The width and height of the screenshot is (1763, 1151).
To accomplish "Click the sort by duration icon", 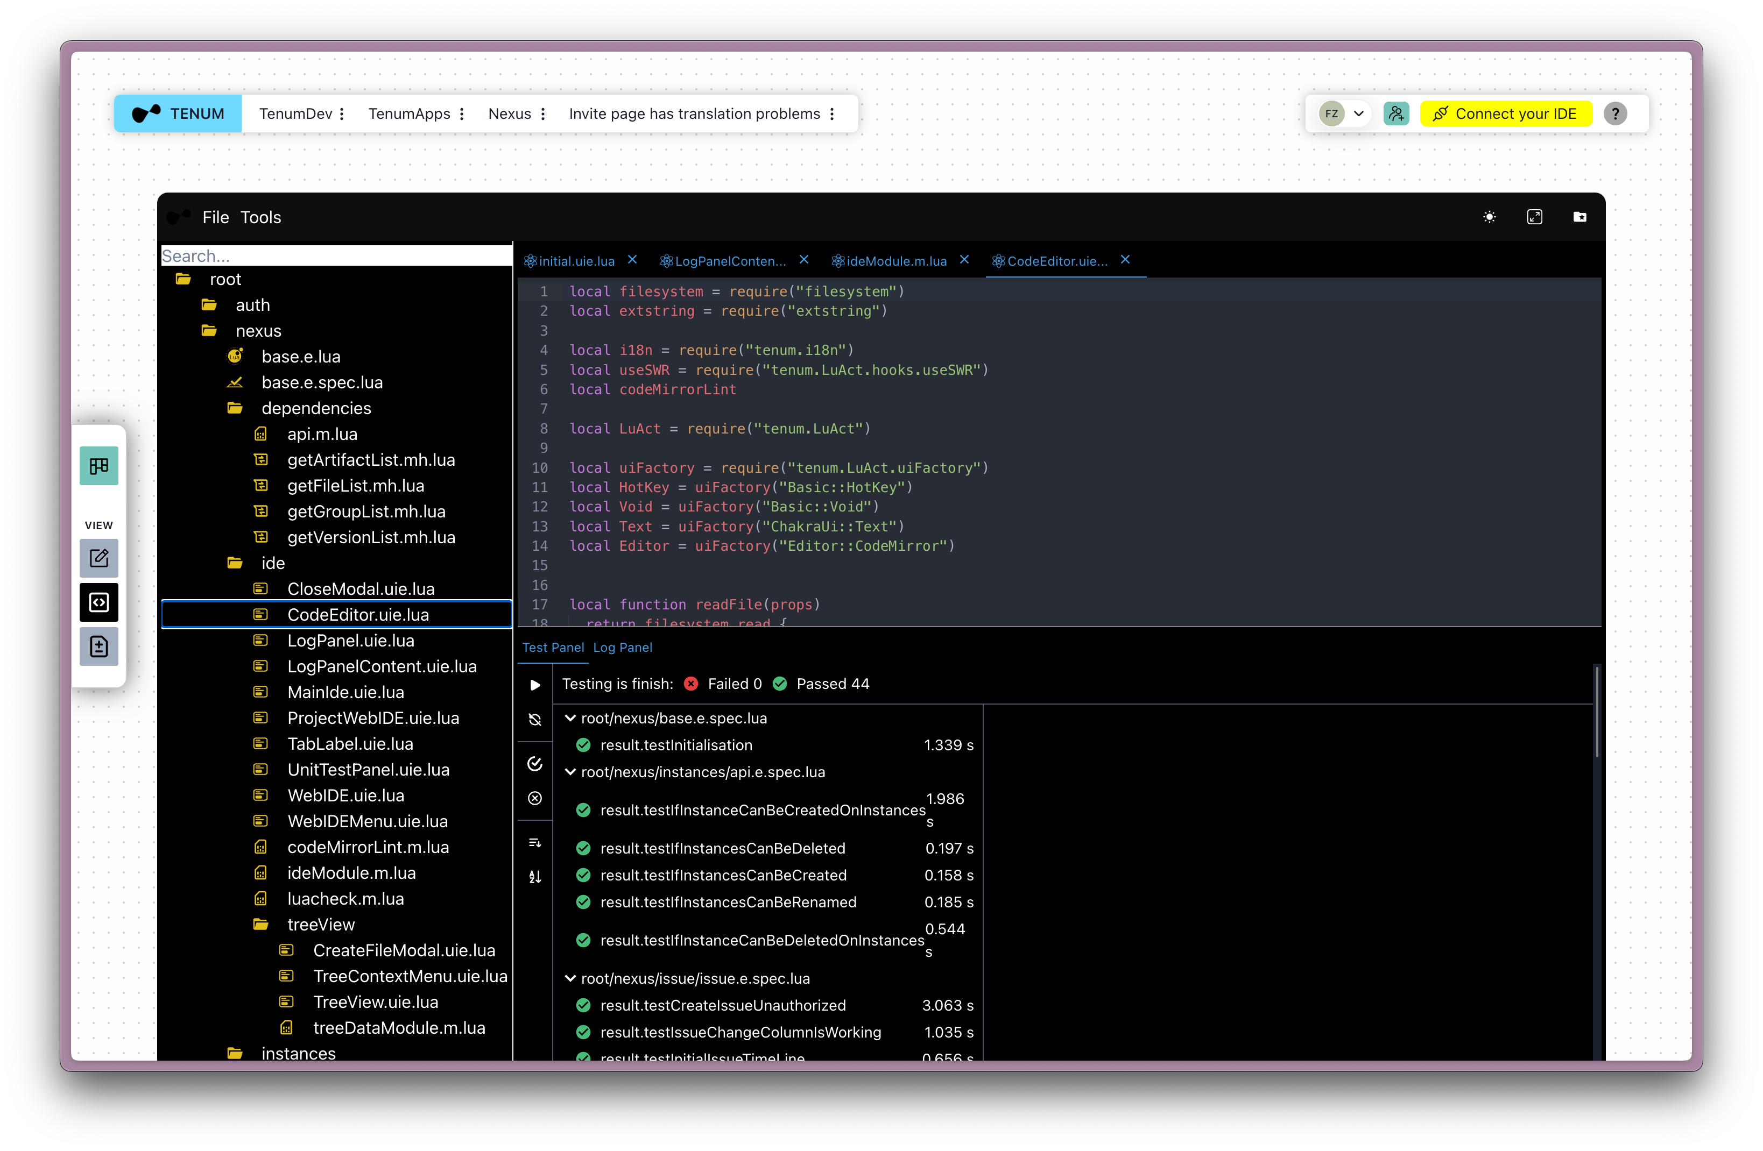I will pyautogui.click(x=535, y=842).
